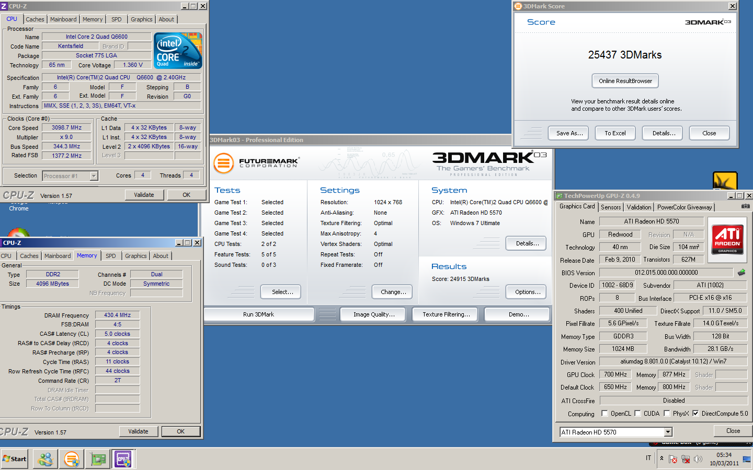
Task: Click the Core Voltage 1.360 V value
Action: tap(133, 65)
